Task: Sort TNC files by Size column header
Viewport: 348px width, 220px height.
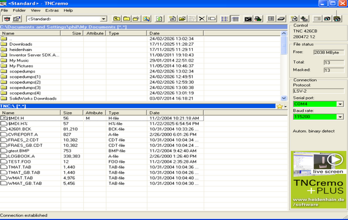Action: [x=72, y=113]
